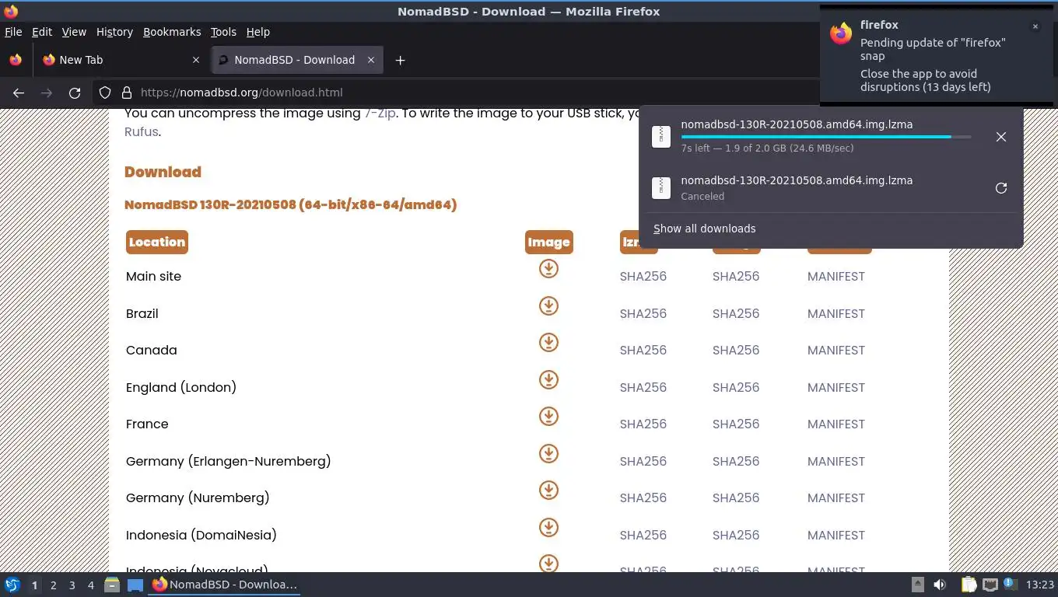Open network tray icon
Screen dimensions: 1058x597
point(990,585)
